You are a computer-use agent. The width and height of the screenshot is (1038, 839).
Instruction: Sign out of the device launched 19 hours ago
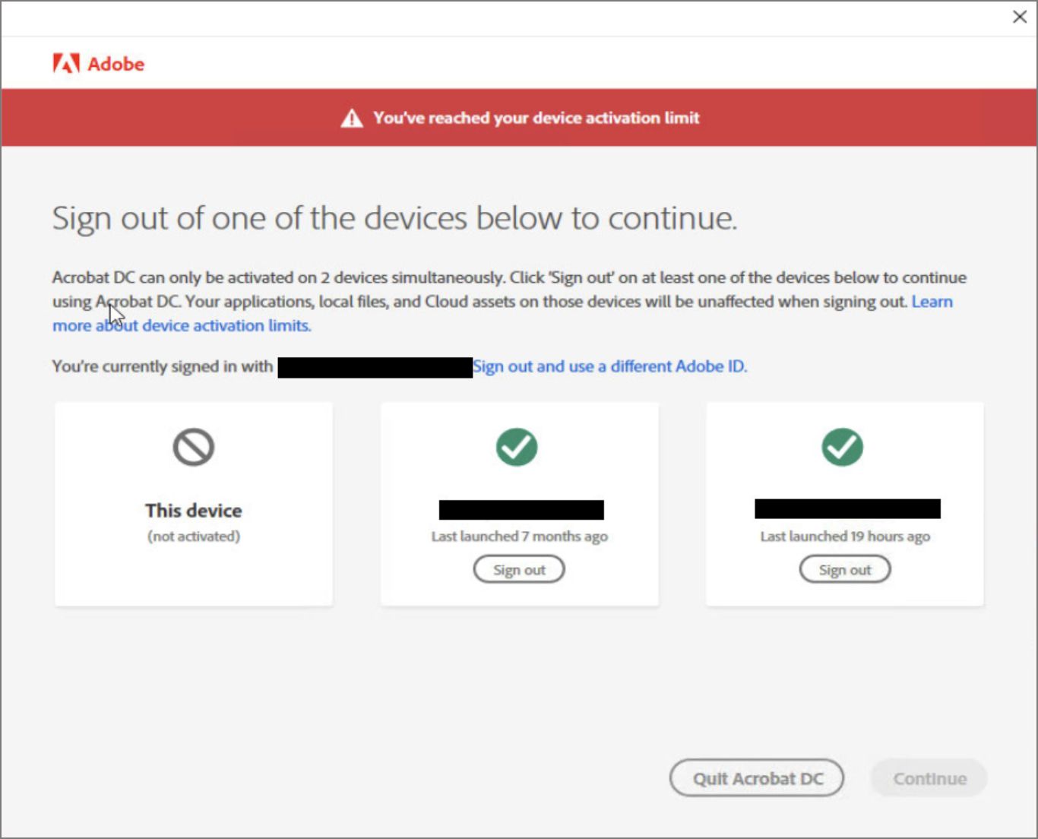click(x=844, y=568)
